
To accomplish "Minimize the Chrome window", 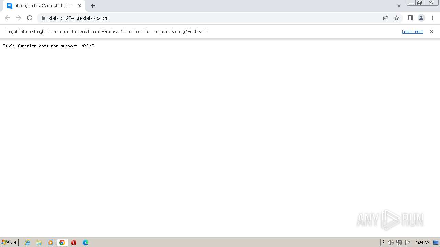I will tap(411, 3).
